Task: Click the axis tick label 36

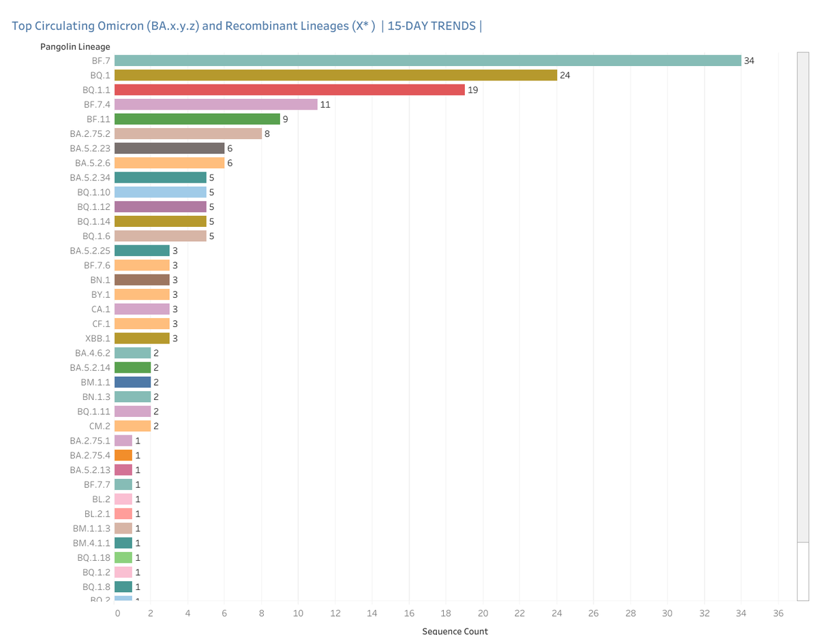Action: click(x=778, y=613)
